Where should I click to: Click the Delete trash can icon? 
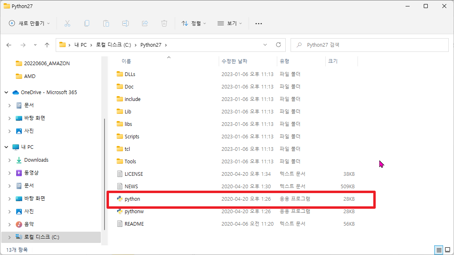[x=164, y=23]
